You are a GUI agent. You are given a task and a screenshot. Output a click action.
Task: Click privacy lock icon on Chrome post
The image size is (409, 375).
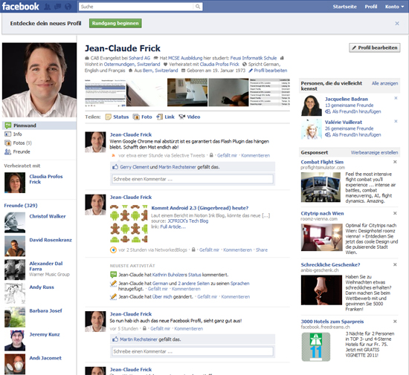point(211,155)
